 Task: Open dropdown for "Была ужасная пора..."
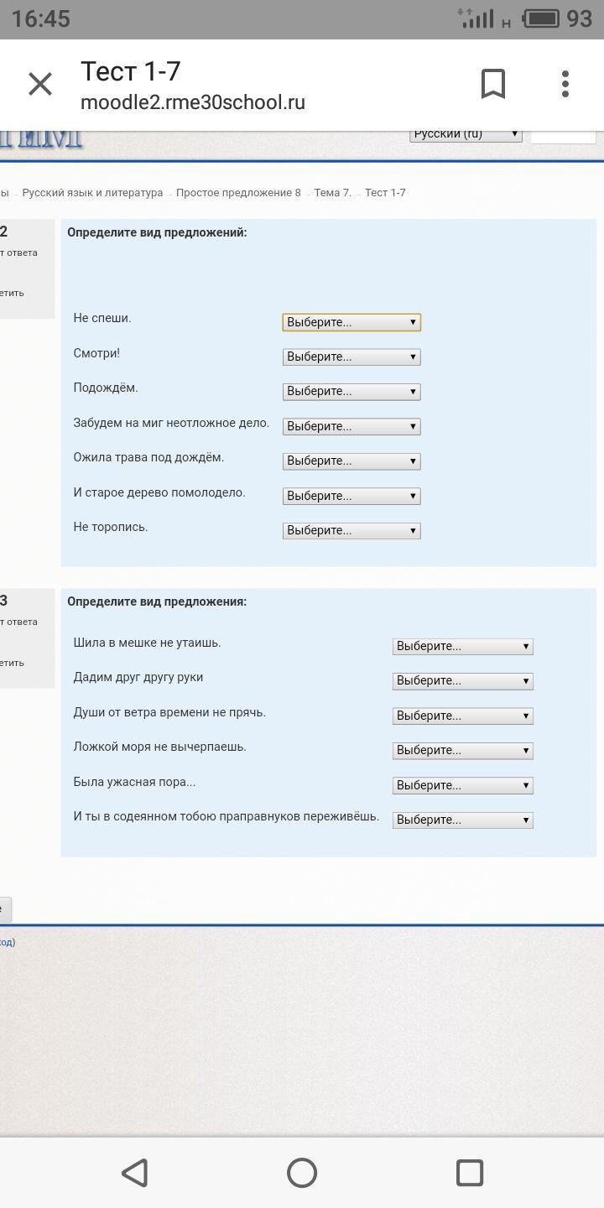pyautogui.click(x=462, y=786)
